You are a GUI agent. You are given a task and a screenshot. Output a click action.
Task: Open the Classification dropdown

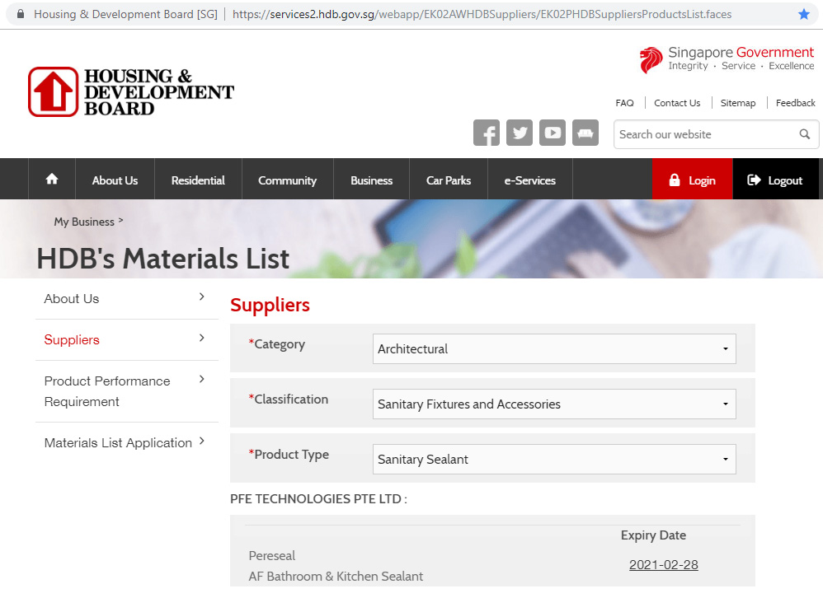(553, 404)
